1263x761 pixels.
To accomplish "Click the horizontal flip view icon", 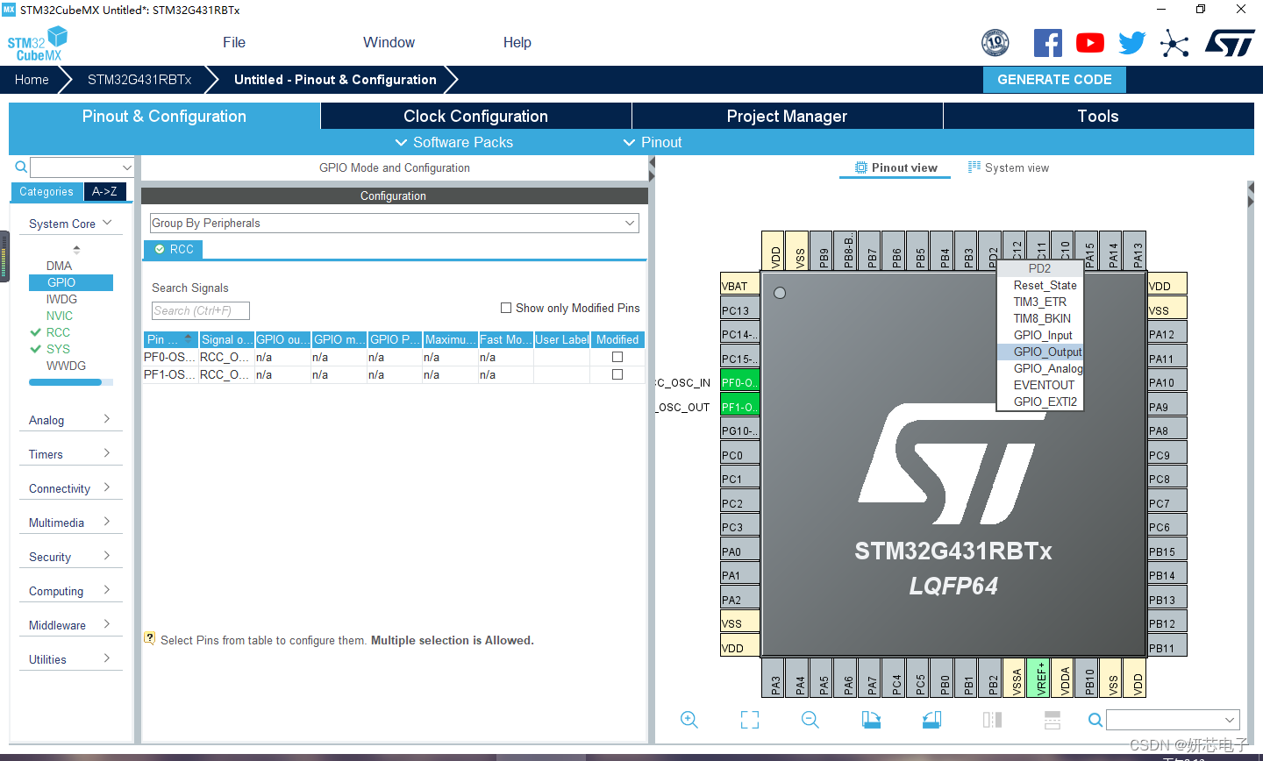I will point(992,720).
